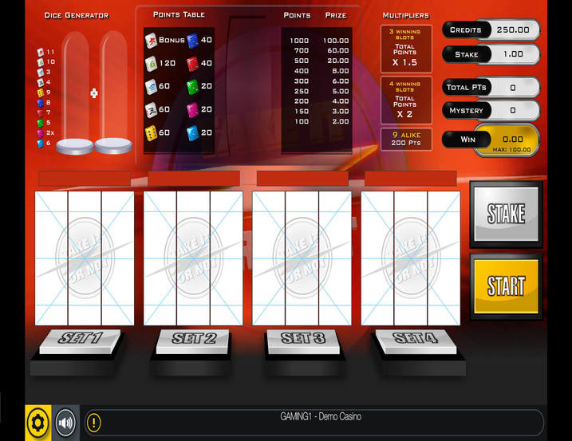Click the Dice Generator die labeled 3
Screen dimensions: 572x441
pos(41,73)
